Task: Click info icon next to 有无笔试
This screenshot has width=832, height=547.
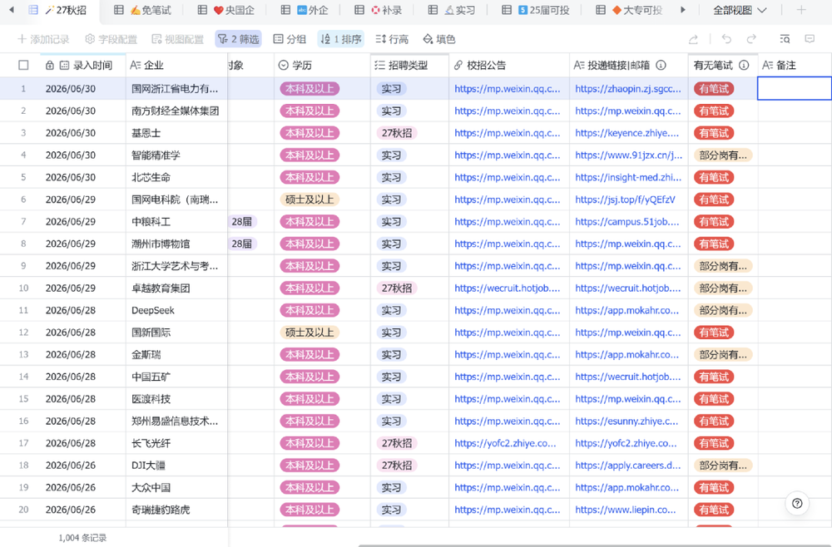Action: point(744,65)
